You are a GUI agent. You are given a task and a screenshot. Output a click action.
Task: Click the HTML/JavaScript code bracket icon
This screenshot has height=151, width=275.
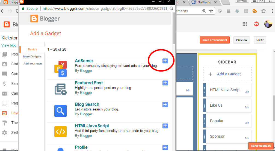pyautogui.click(x=61, y=132)
